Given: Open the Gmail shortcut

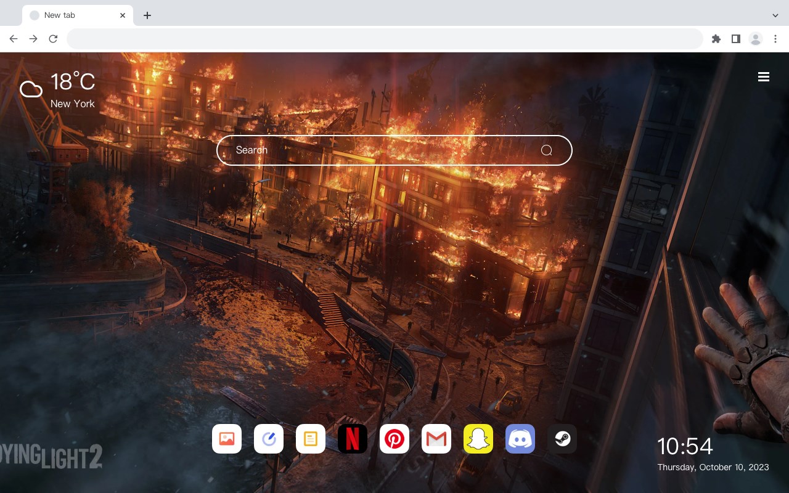Looking at the screenshot, I should pyautogui.click(x=436, y=439).
